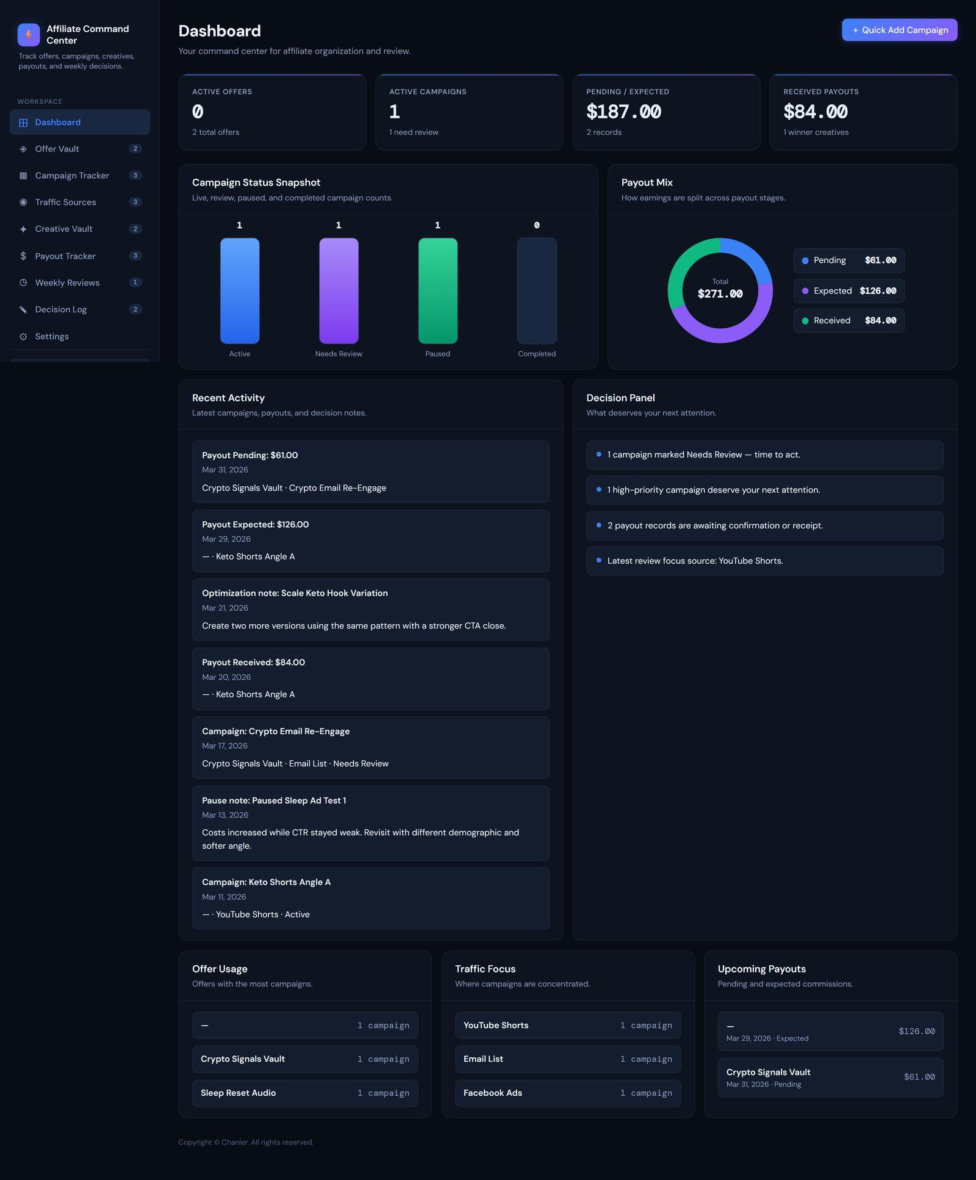Select YouTube Shorts in Traffic Focus
976x1180 pixels.
coord(568,1026)
